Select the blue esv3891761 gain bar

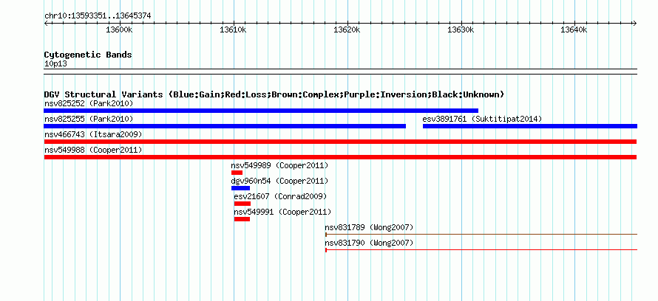(x=530, y=126)
